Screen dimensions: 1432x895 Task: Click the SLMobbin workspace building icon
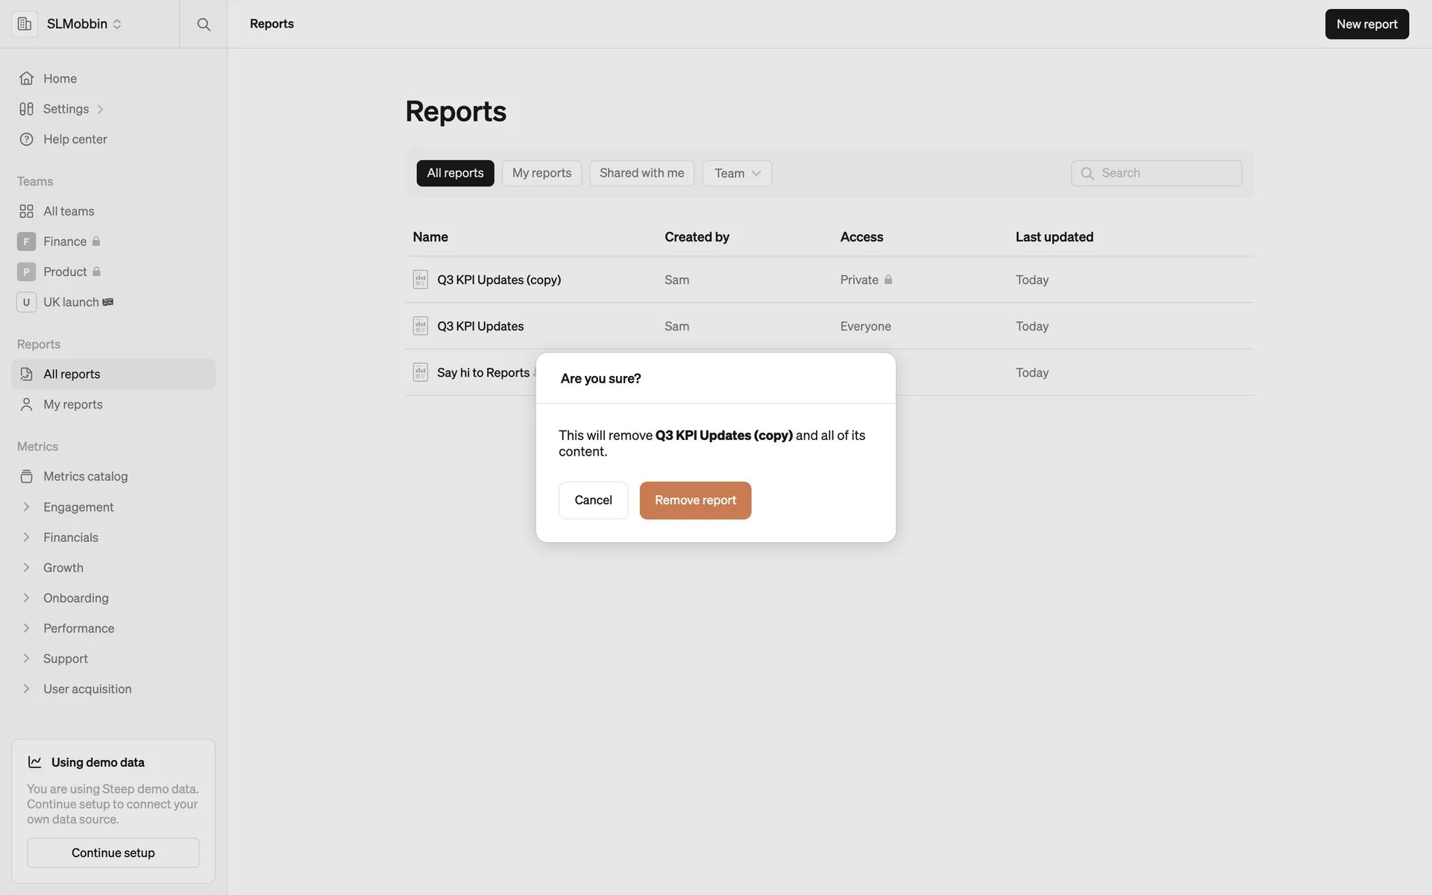pyautogui.click(x=25, y=24)
